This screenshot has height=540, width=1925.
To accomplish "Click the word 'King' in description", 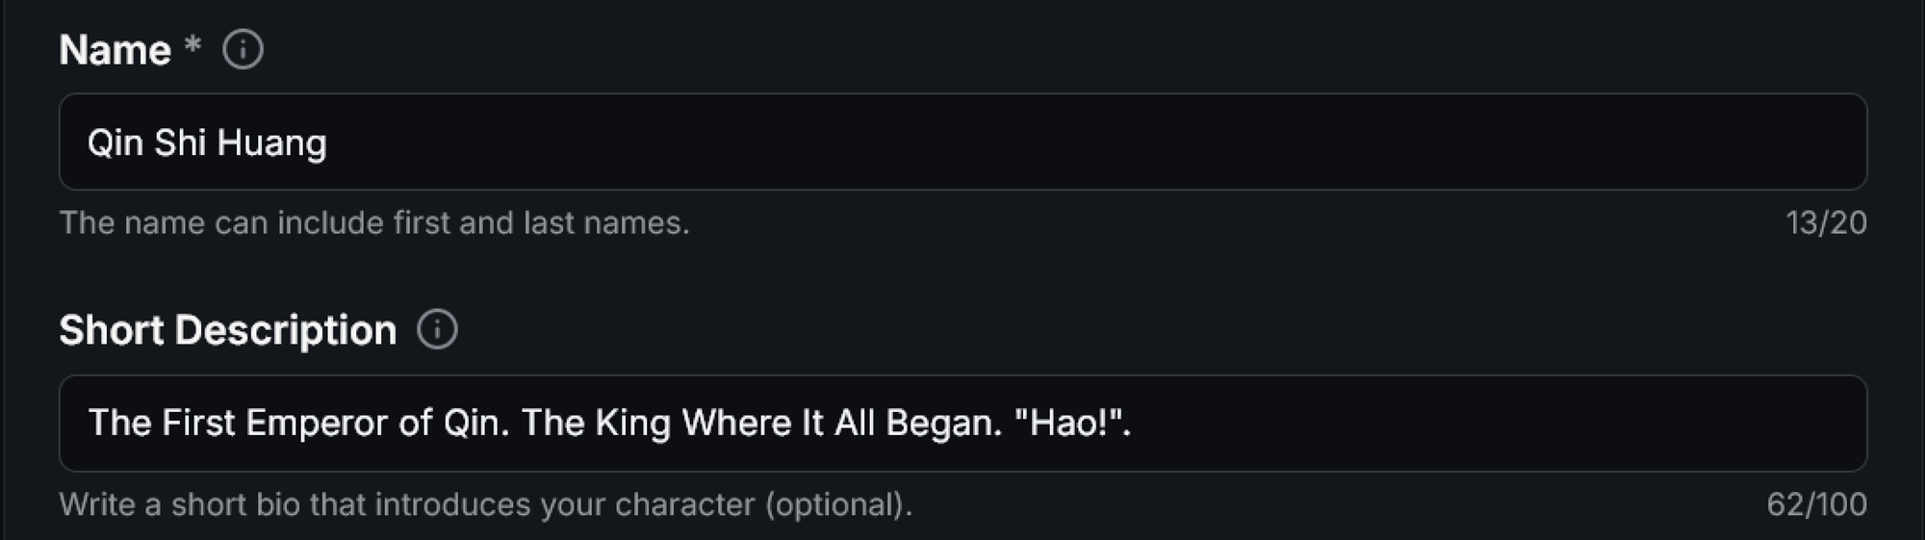I will point(632,424).
